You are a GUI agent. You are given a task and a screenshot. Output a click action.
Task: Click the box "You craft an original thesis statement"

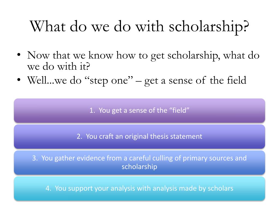click(139, 137)
